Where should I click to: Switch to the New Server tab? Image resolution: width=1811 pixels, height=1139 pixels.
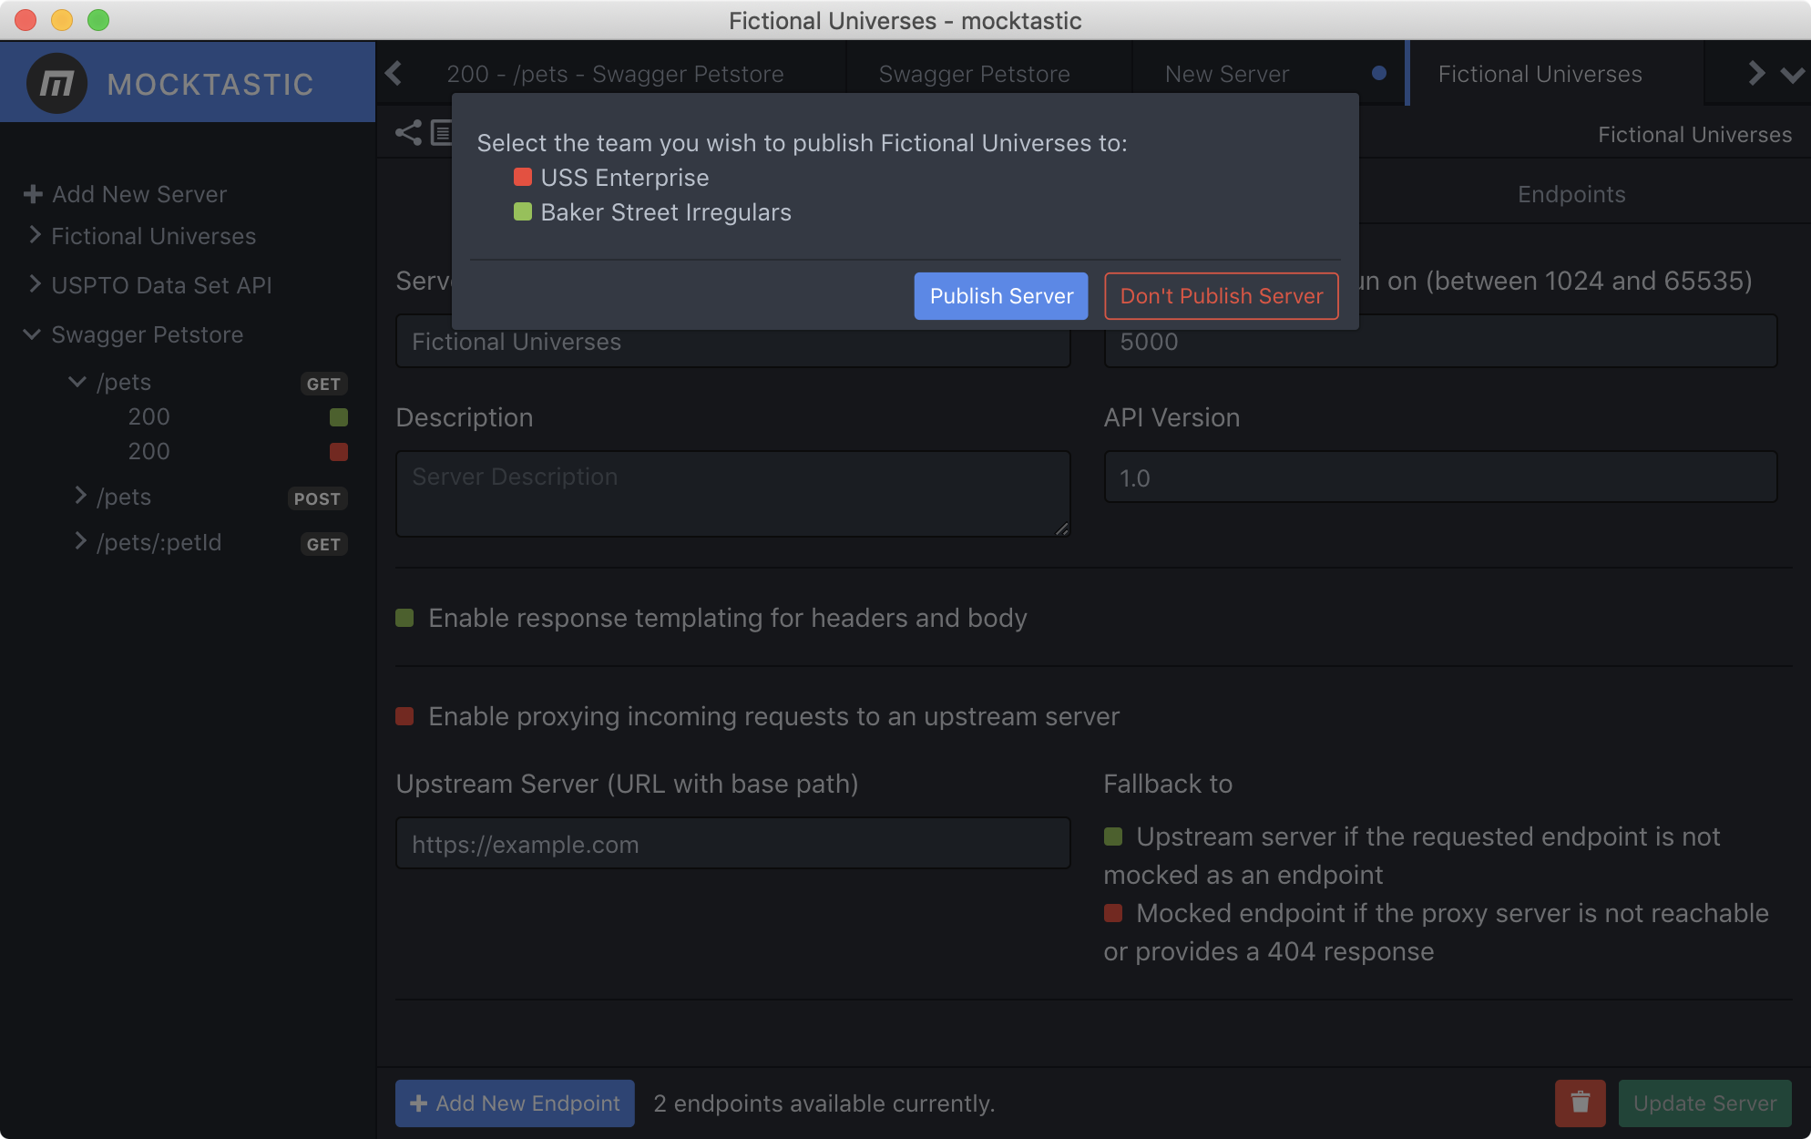coord(1226,74)
